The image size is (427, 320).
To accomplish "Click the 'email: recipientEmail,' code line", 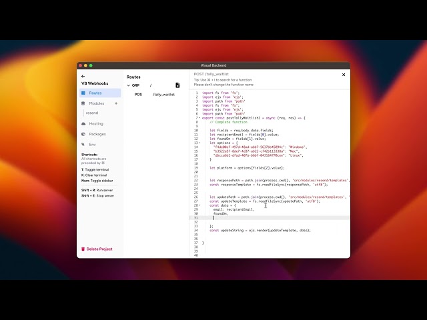I will (x=234, y=209).
